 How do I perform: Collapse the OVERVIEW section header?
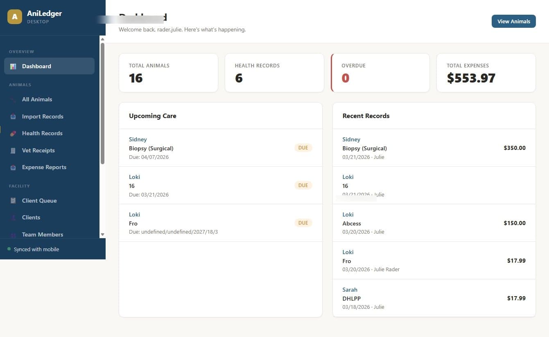click(21, 51)
